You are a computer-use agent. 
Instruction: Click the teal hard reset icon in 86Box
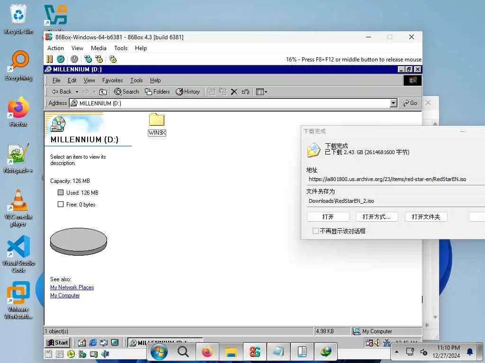[x=61, y=59]
